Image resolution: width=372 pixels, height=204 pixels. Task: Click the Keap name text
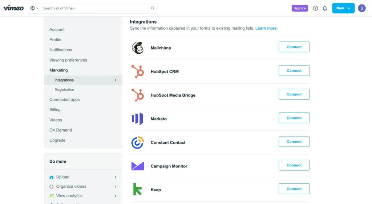coord(155,190)
